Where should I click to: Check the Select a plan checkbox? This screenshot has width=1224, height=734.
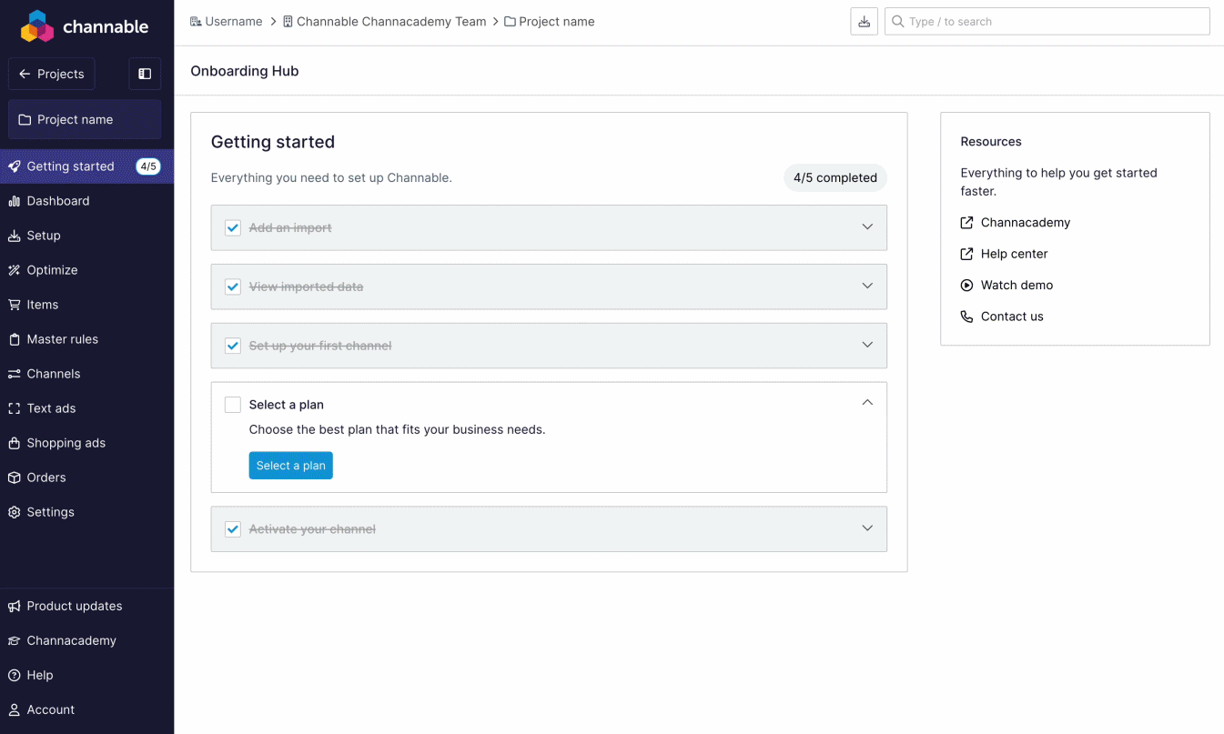233,405
